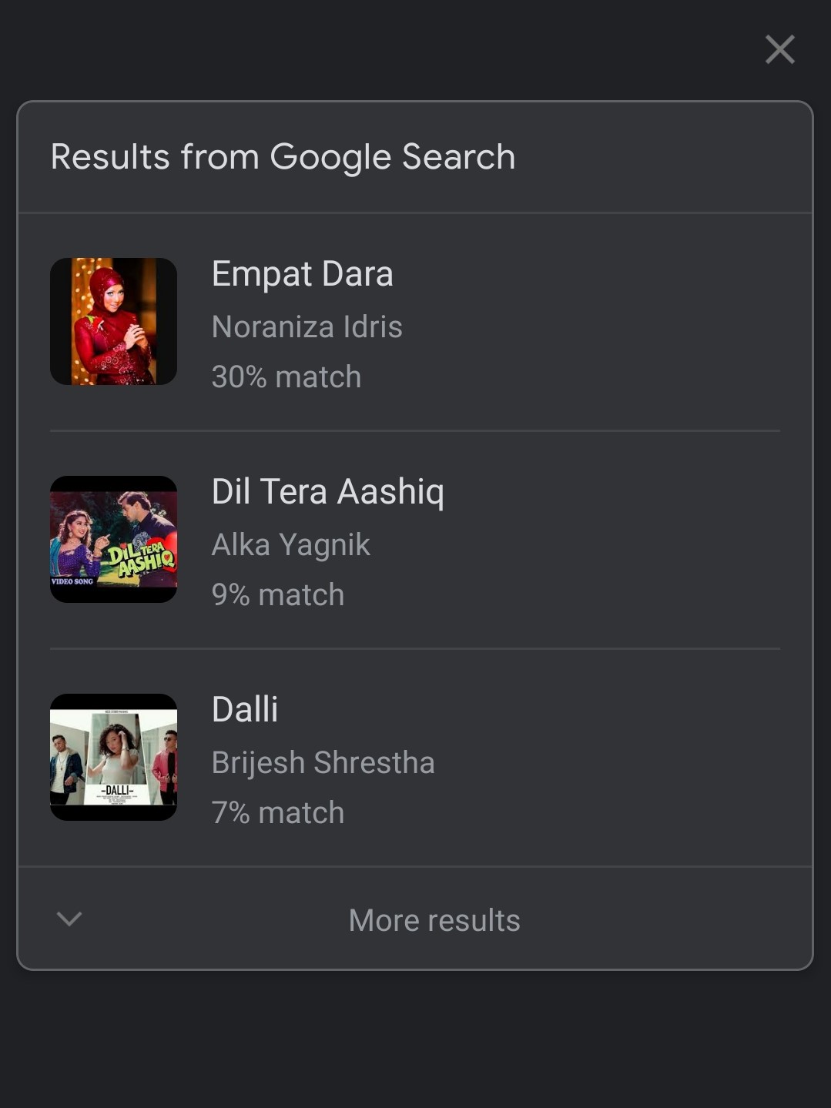Expand results using the chevron arrow
The image size is (831, 1108).
click(69, 919)
